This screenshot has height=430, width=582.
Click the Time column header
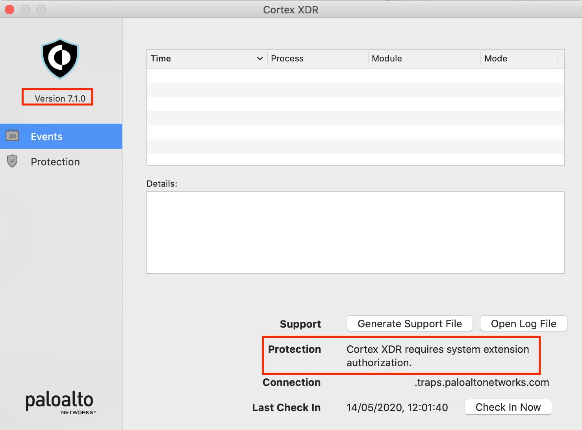pos(207,59)
